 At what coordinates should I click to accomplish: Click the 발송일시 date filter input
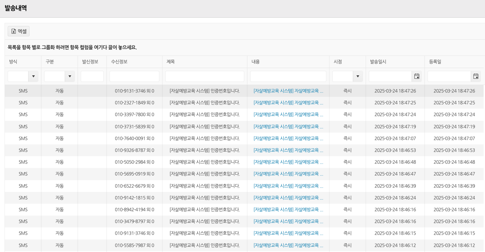point(390,76)
